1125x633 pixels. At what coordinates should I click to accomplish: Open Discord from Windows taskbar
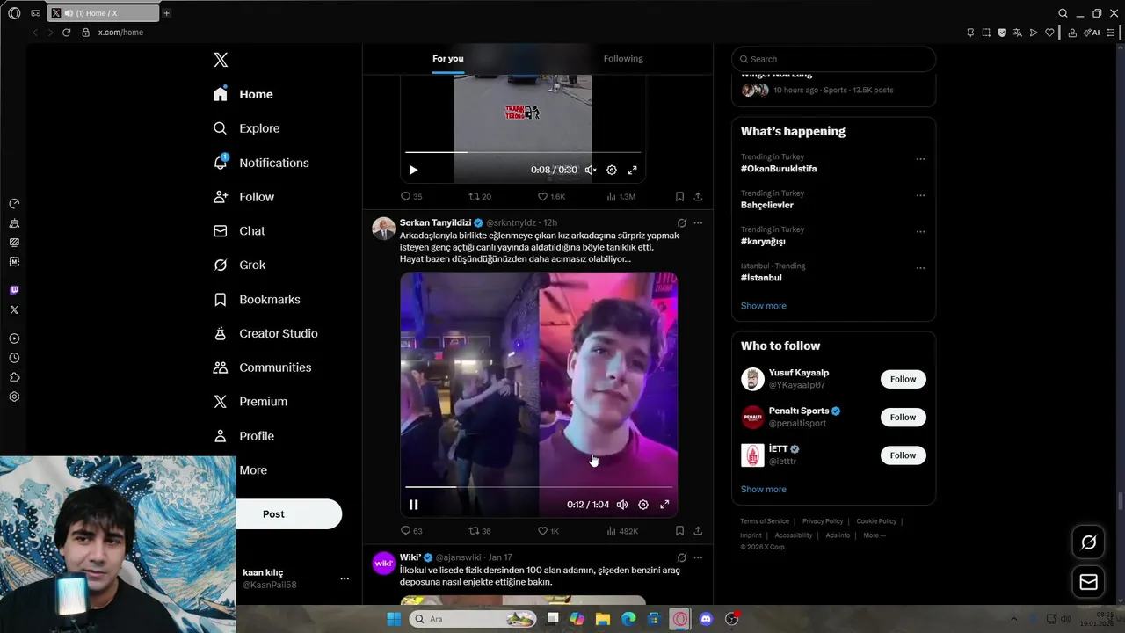click(706, 619)
